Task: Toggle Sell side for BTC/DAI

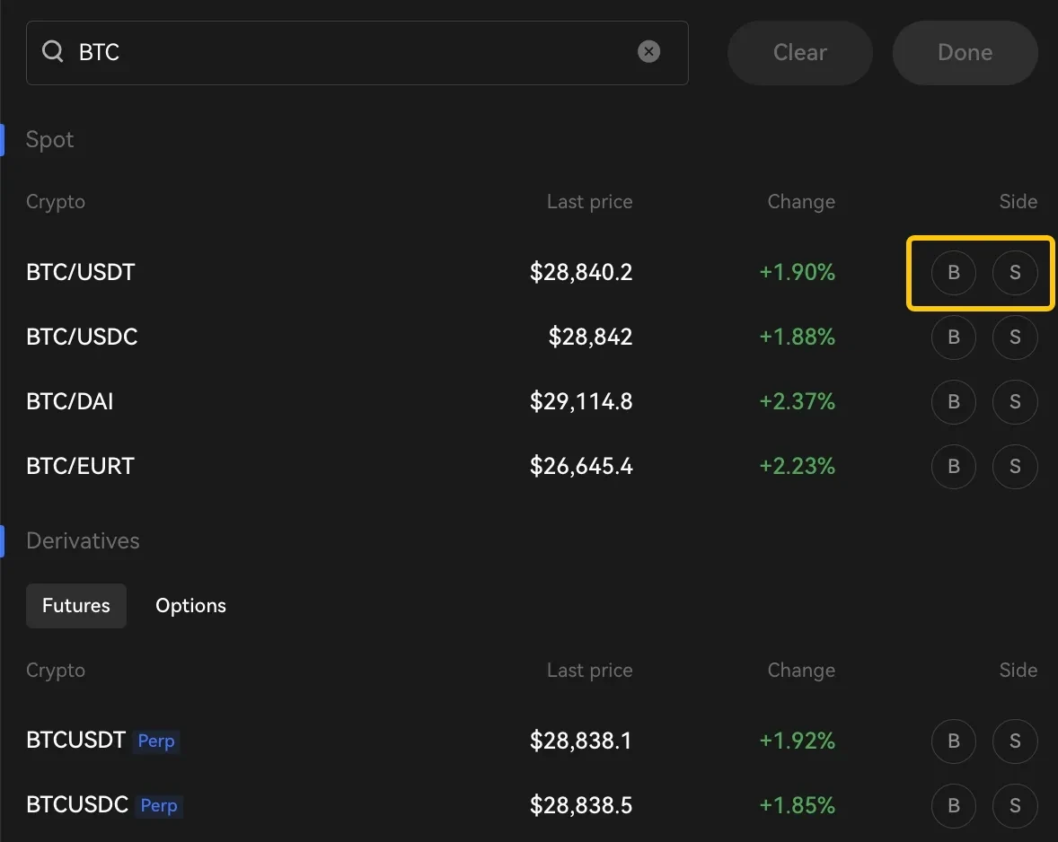Action: click(1015, 402)
